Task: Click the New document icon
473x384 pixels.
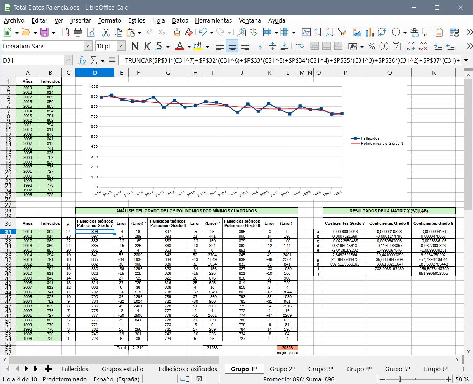Action: (8, 33)
